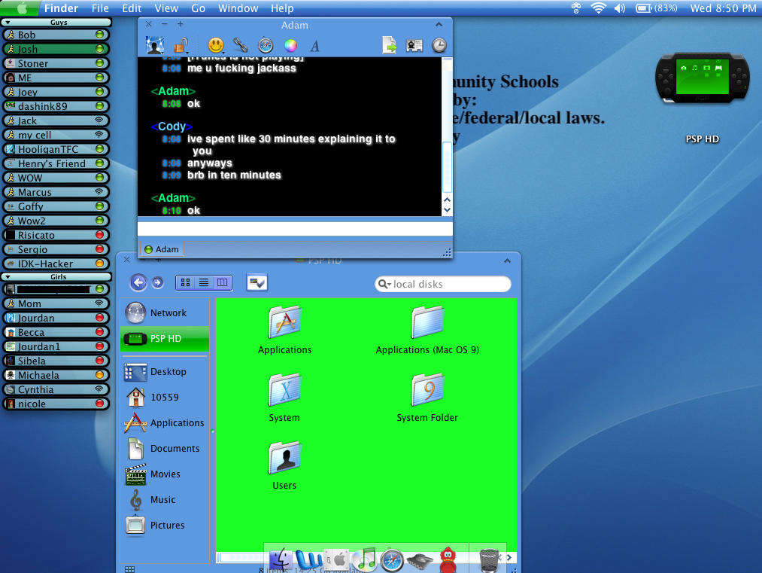The width and height of the screenshot is (762, 573).
Task: Click the contact info card icon in chat toolbar
Action: (414, 46)
